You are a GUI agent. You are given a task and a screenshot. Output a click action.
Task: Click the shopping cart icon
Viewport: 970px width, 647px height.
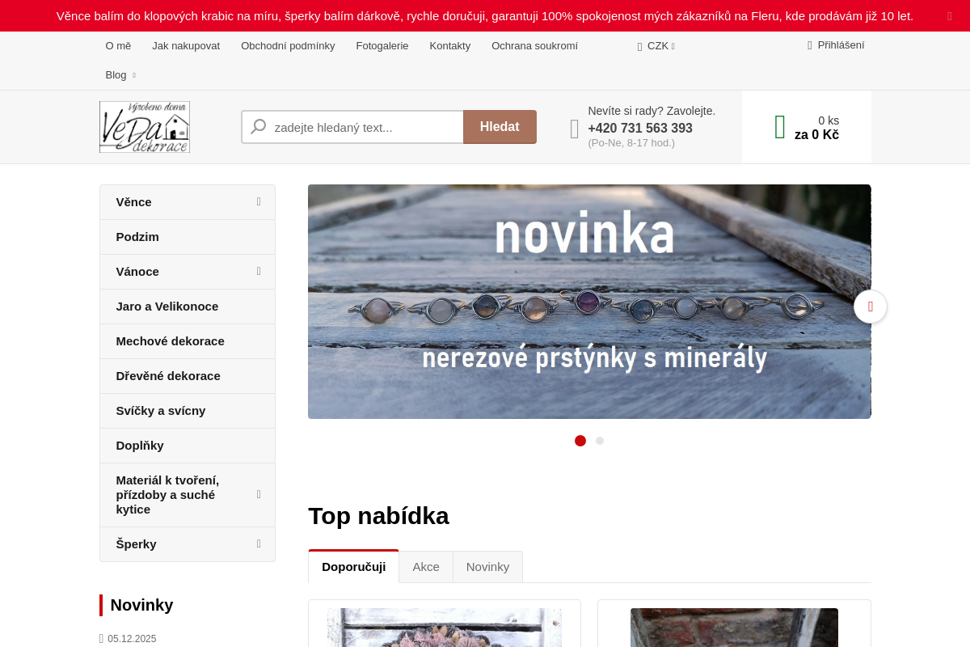779,126
